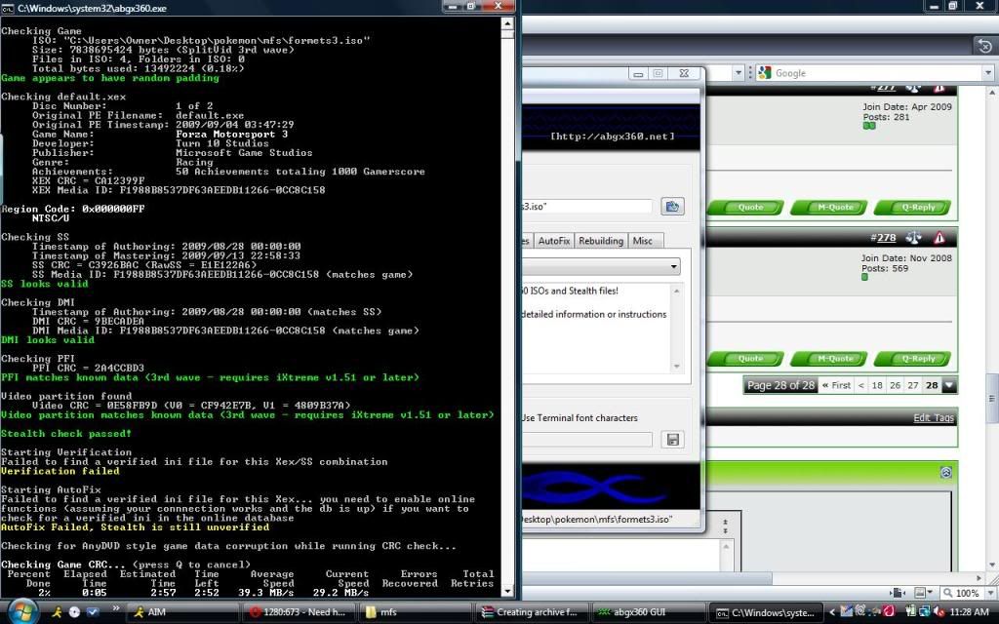The width and height of the screenshot is (999, 624).
Task: Click the ISO path input field in abgx360 GUI
Action: (x=586, y=207)
